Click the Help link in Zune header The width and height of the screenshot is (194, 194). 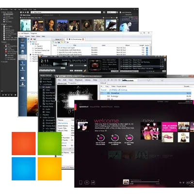[166, 102]
